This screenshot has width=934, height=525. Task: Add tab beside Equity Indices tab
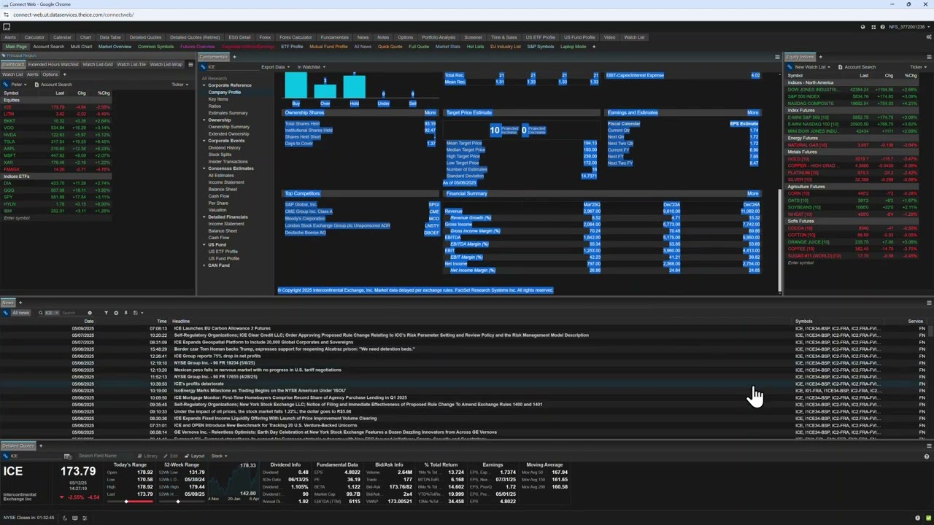pyautogui.click(x=820, y=57)
